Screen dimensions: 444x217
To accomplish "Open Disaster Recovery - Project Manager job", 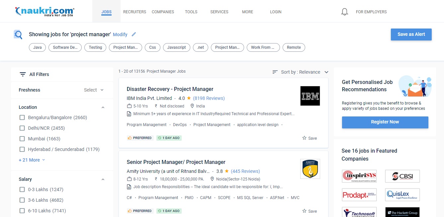I will (x=170, y=89).
